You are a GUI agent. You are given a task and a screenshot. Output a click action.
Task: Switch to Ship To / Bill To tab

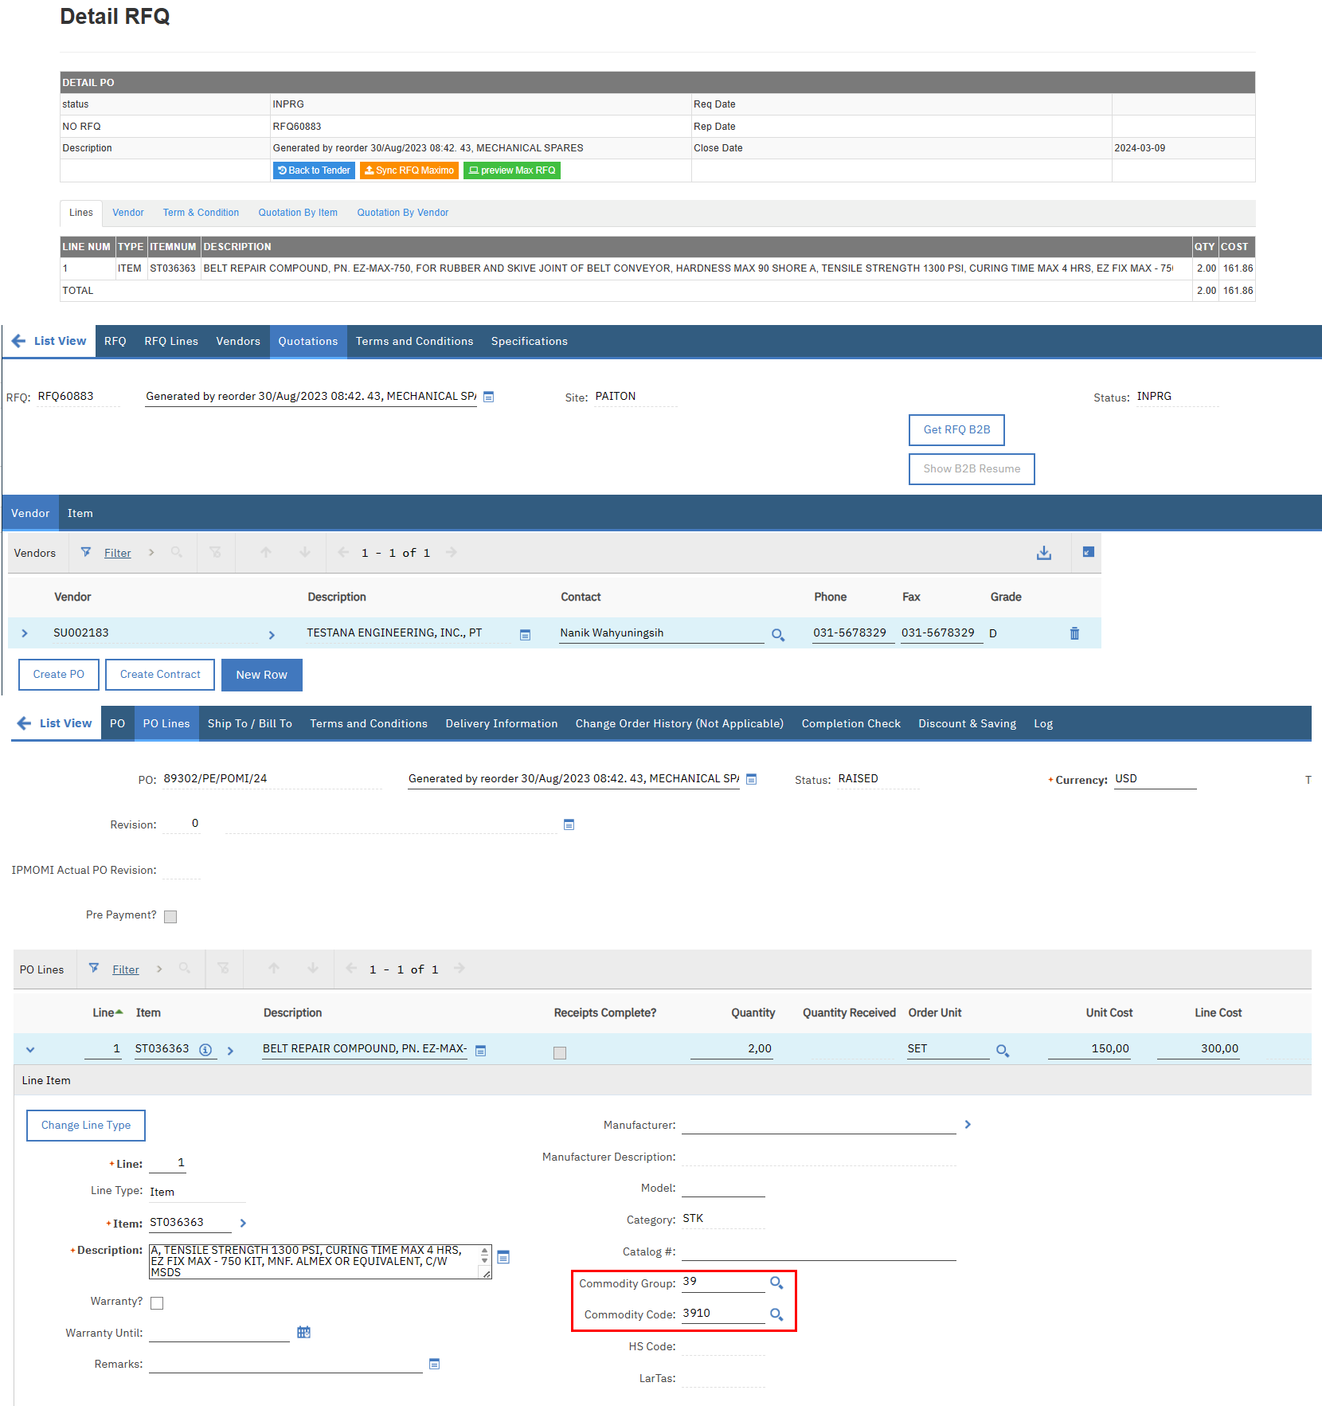pos(250,723)
